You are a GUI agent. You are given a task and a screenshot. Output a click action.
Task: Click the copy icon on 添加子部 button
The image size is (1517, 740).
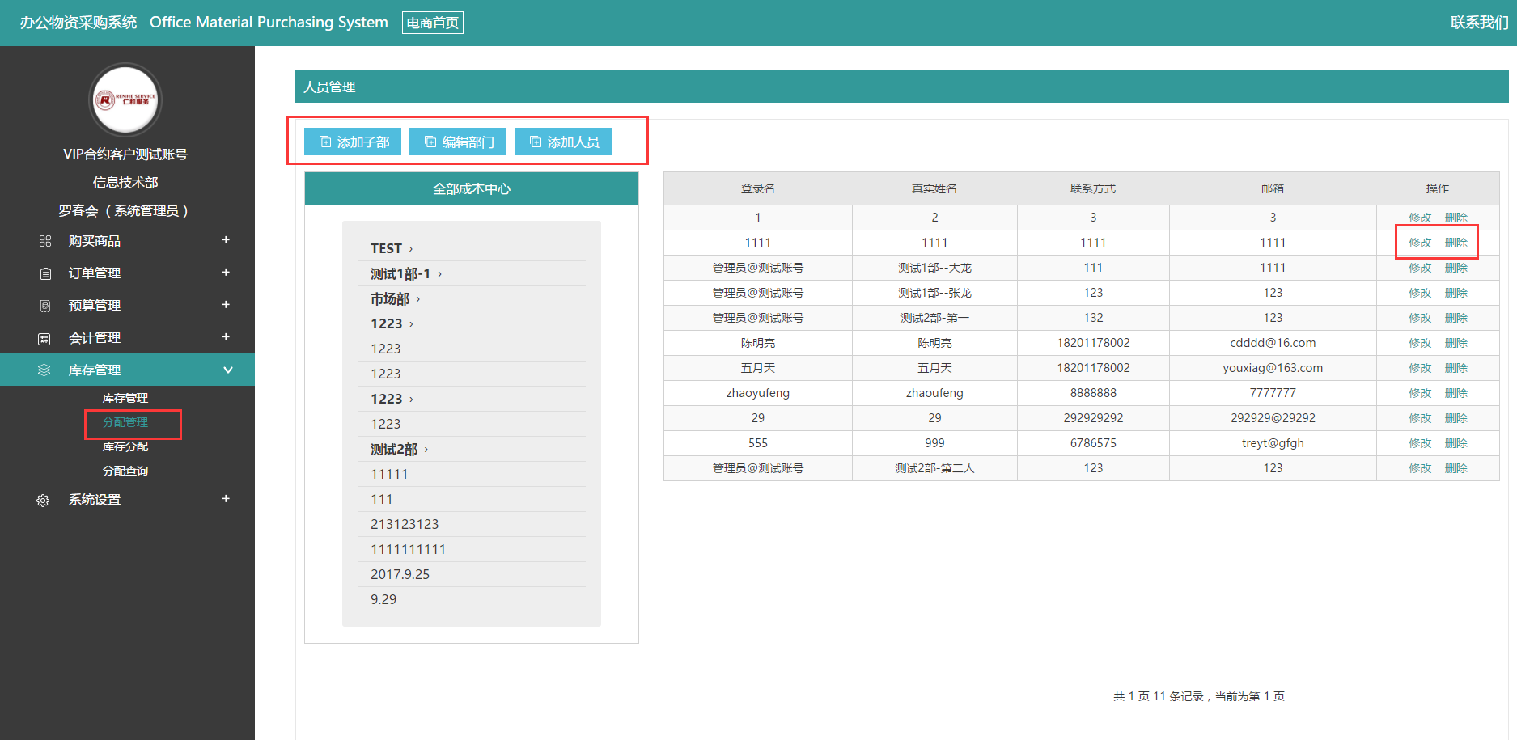(x=325, y=142)
